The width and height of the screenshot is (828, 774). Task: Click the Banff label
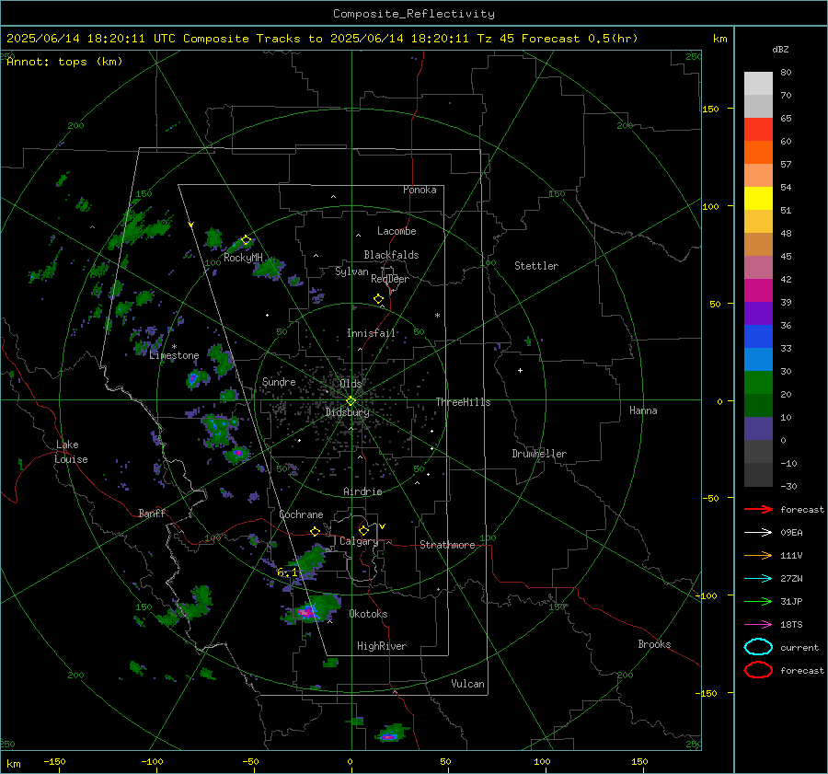coord(152,513)
